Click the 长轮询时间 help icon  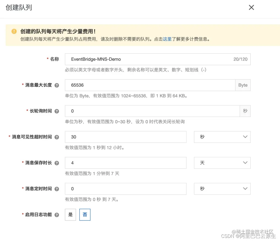57,111
